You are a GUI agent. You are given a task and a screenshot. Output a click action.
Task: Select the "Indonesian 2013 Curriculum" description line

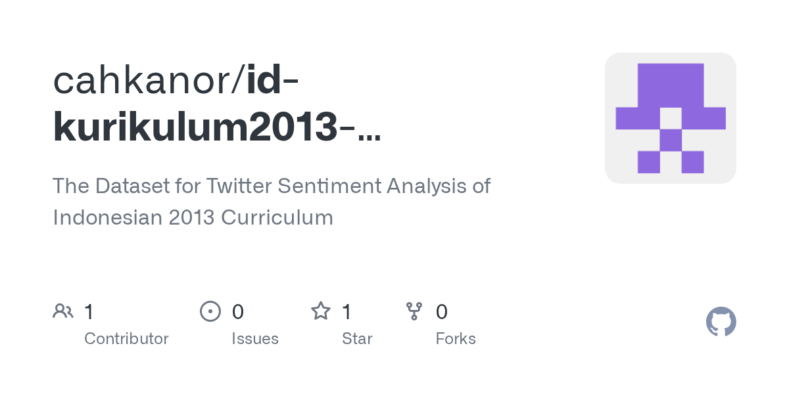[193, 217]
